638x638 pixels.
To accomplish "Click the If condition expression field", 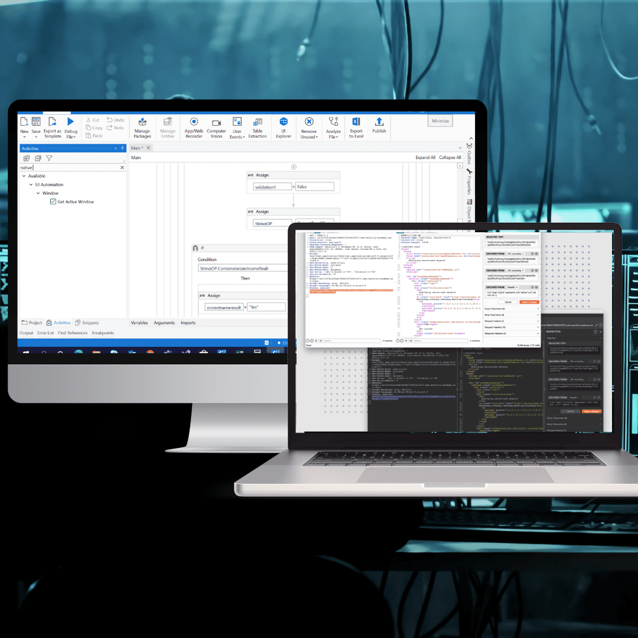I will coord(243,268).
